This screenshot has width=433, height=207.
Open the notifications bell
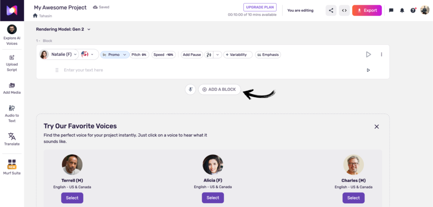tap(402, 11)
